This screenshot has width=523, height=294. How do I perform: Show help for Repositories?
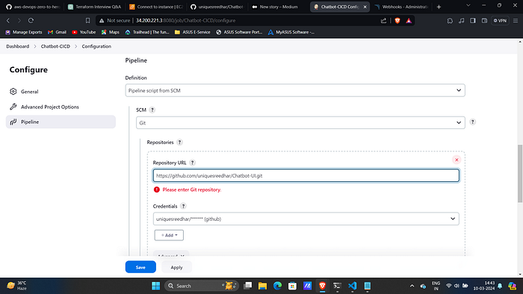pos(179,143)
